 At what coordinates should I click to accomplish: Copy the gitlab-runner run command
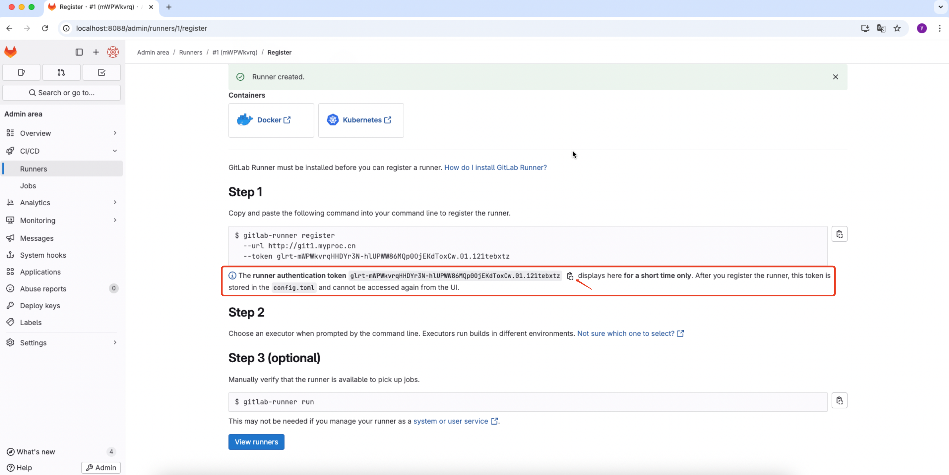pyautogui.click(x=840, y=400)
